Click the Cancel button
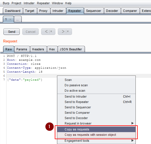This screenshot has height=144, width=151. pos(30,32)
